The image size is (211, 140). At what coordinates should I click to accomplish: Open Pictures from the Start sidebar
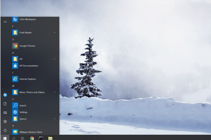[5, 113]
